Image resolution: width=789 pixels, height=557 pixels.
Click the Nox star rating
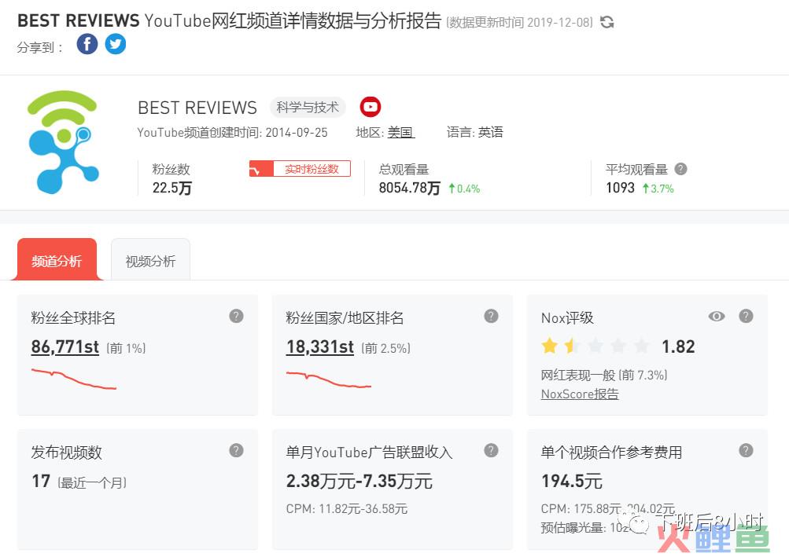[x=595, y=346]
